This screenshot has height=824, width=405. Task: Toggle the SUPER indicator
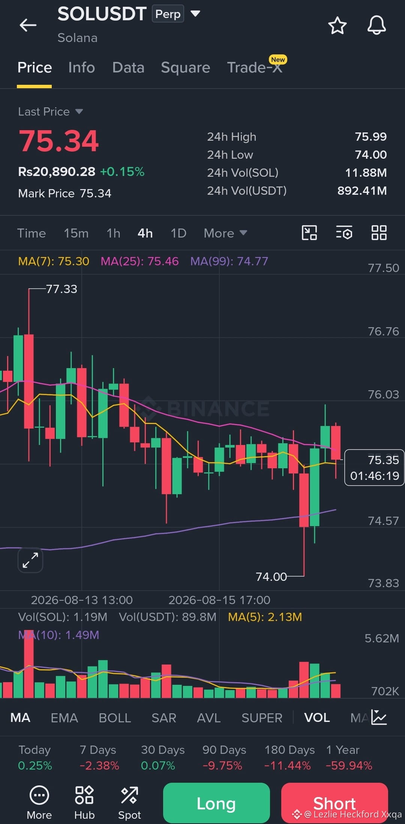coord(262,718)
